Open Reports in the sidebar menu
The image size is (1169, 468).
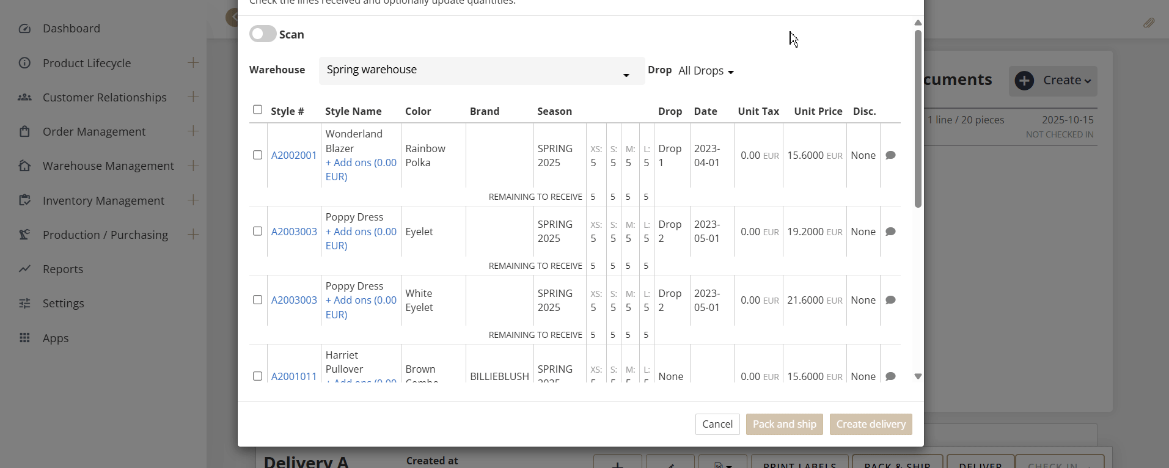[63, 269]
